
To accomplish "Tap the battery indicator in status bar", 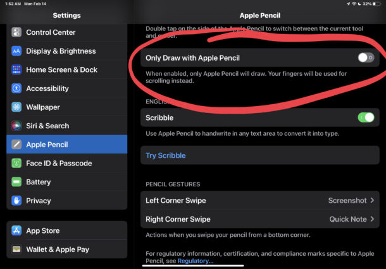I will point(377,4).
